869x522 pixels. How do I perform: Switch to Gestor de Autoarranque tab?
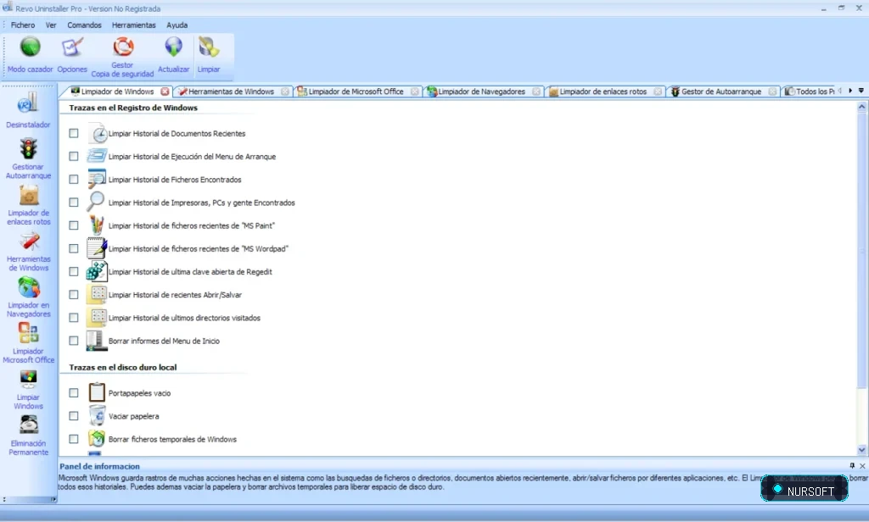click(721, 92)
